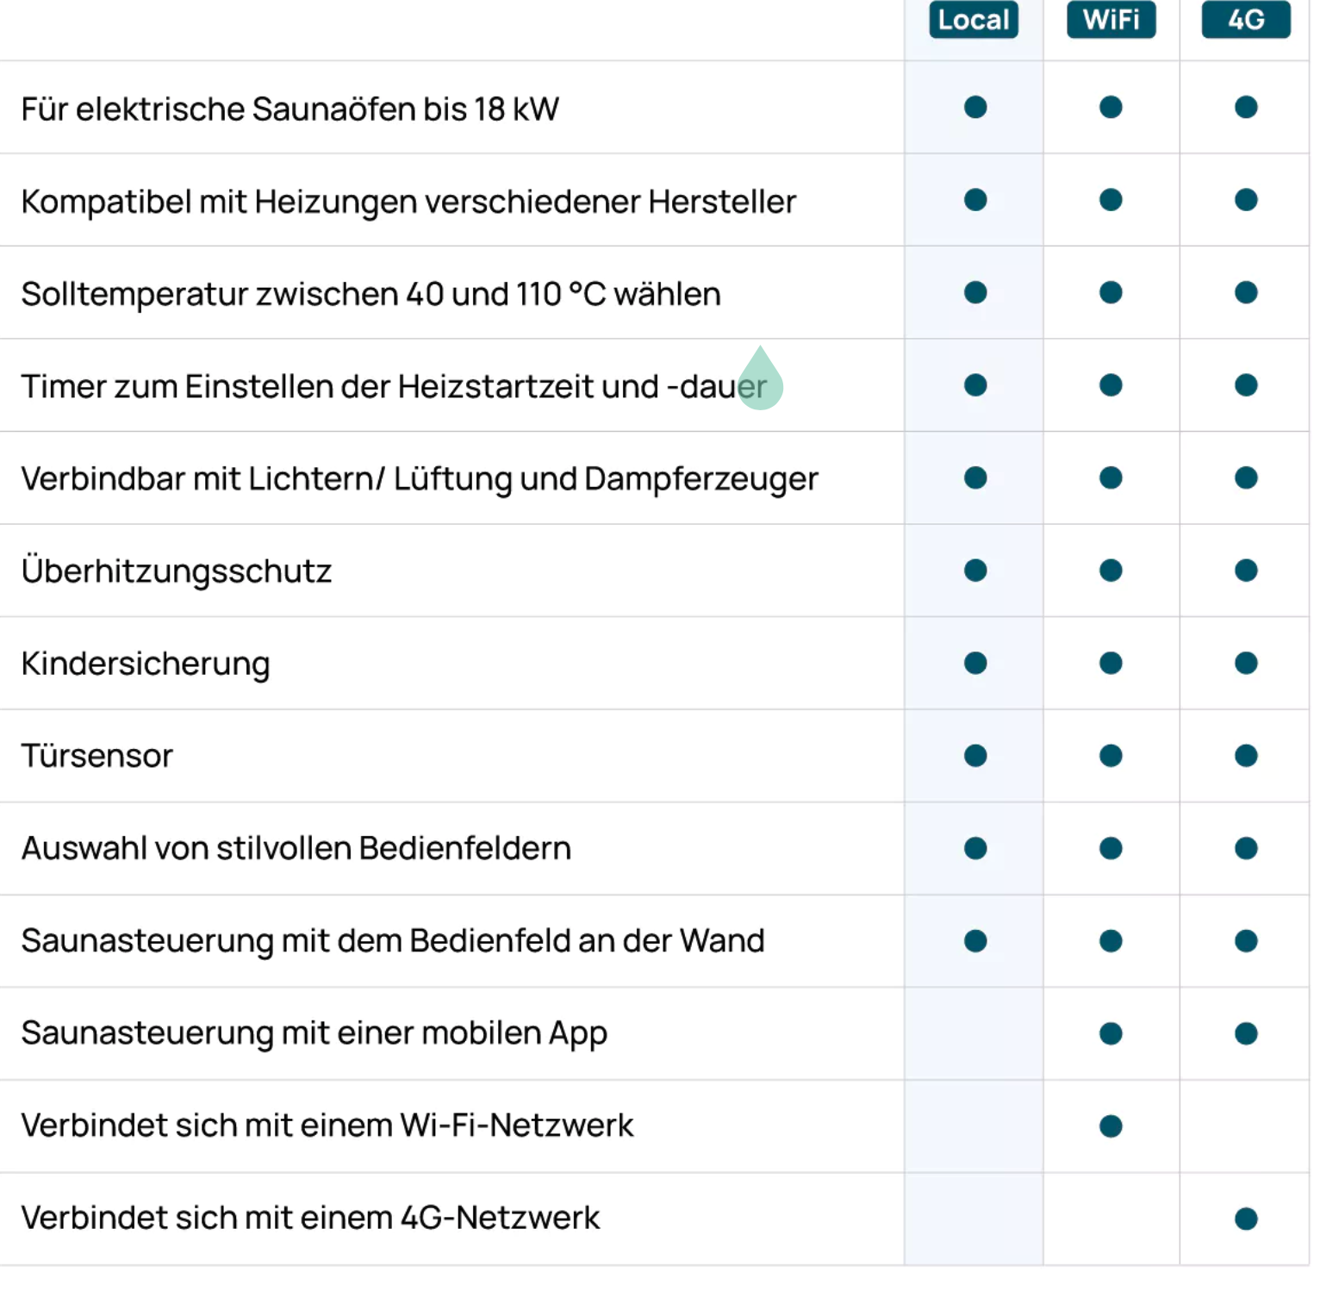Click Local dot for Bedienfeld an der Wand
Viewport: 1320px width, 1291px height.
coord(975,941)
